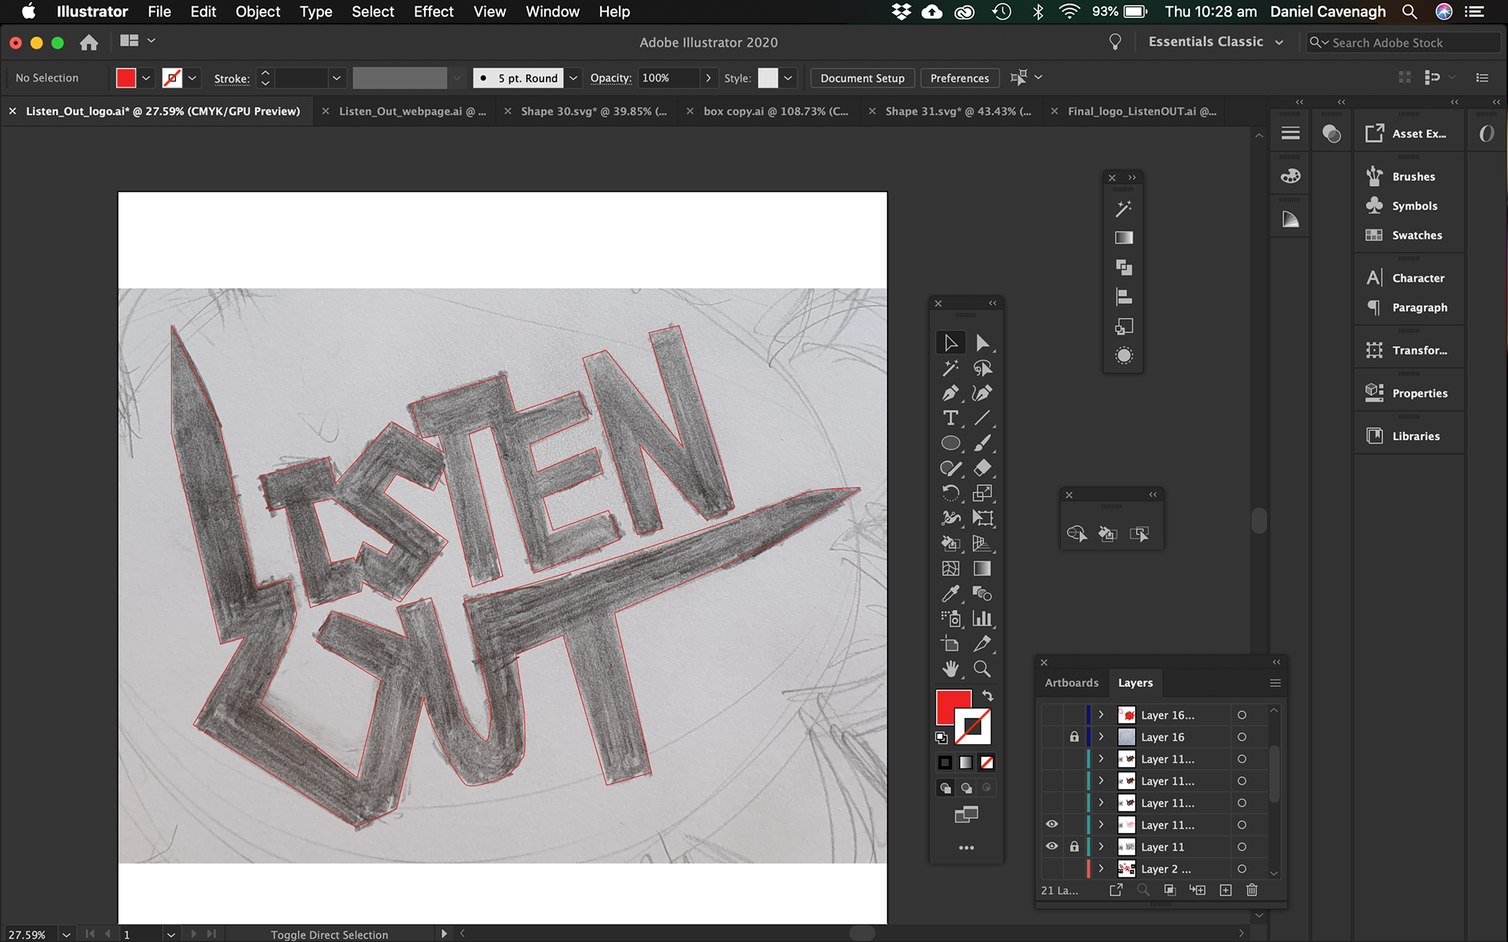Image resolution: width=1508 pixels, height=942 pixels.
Task: Unlock Layer 11 via its padlock
Action: [x=1074, y=846]
